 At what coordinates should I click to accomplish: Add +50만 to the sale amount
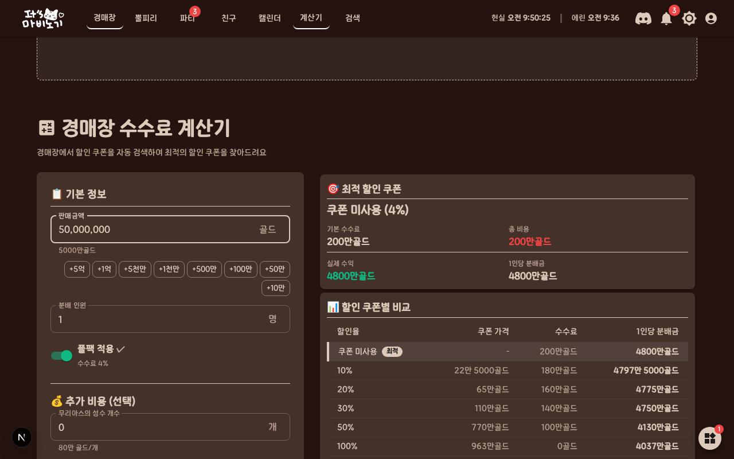click(x=275, y=269)
